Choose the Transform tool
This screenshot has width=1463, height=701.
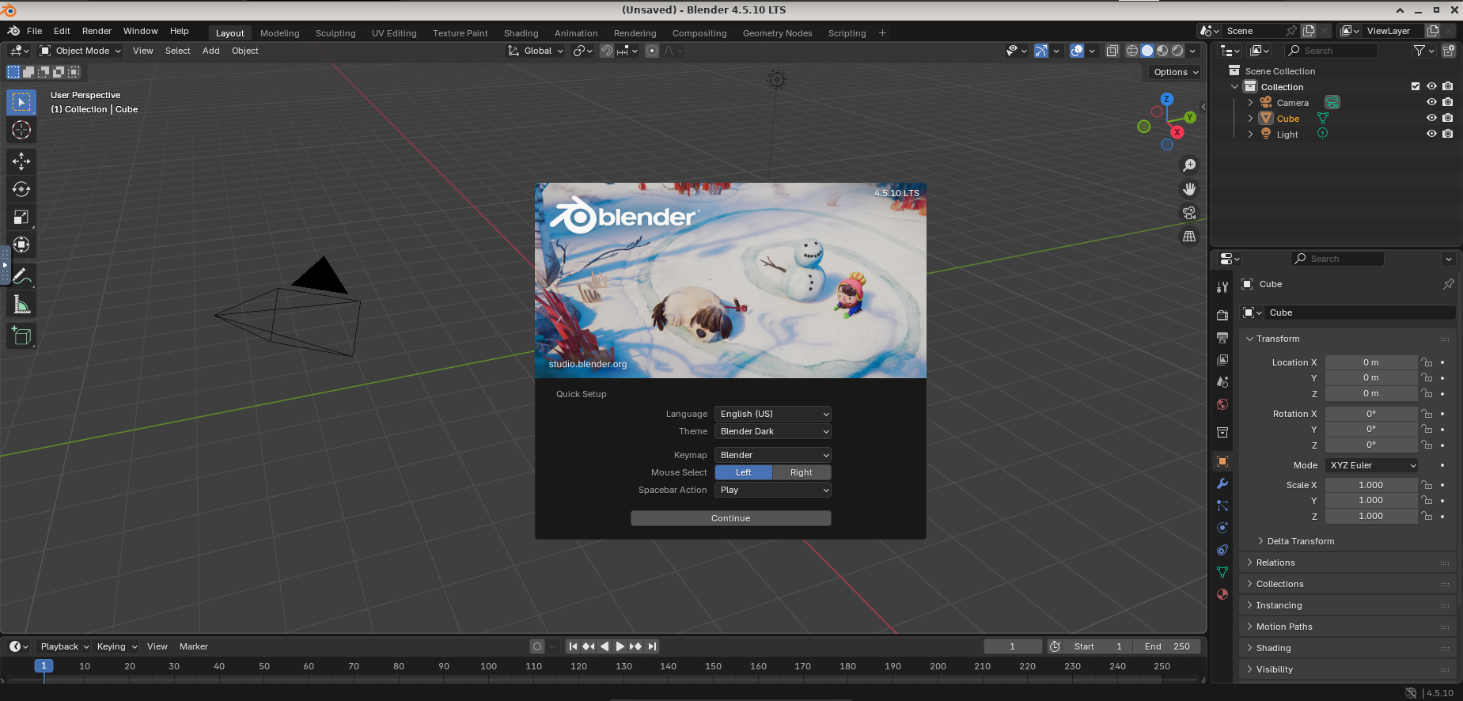21,244
